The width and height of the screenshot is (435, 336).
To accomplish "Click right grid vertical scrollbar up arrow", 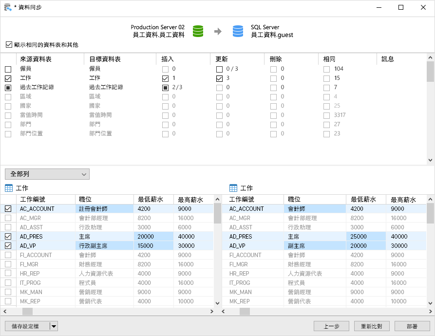I will [x=430, y=199].
